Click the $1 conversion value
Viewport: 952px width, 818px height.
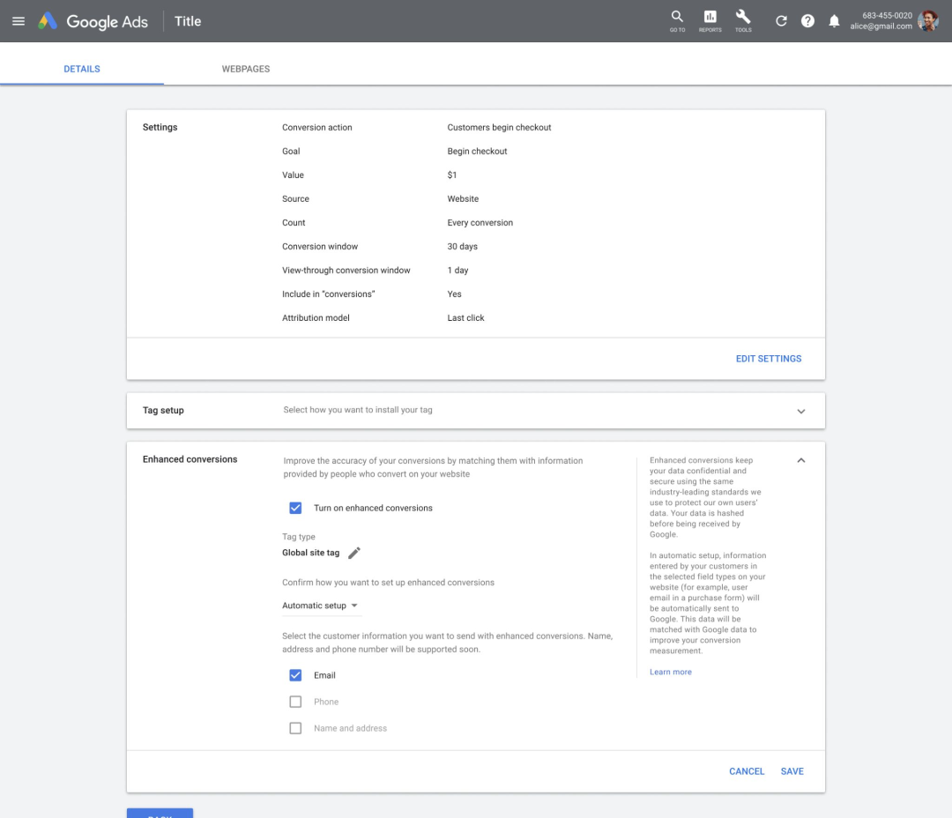click(451, 175)
